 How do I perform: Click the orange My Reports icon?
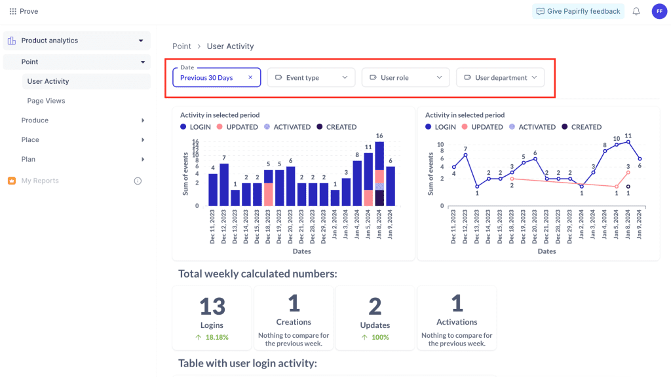pyautogui.click(x=12, y=181)
